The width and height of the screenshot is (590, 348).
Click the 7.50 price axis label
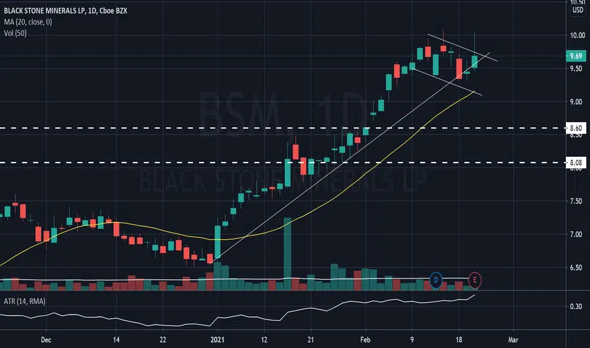point(575,201)
